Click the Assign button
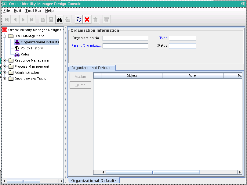This screenshot has height=185, width=247. click(x=80, y=76)
